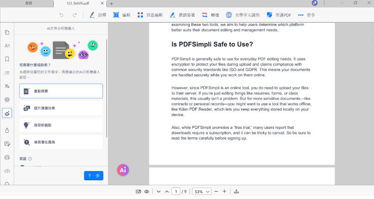The height and width of the screenshot is (199, 374).
Task: Click the 'Is PDFSimpli Safe to Use?' heading
Action: (x=212, y=44)
